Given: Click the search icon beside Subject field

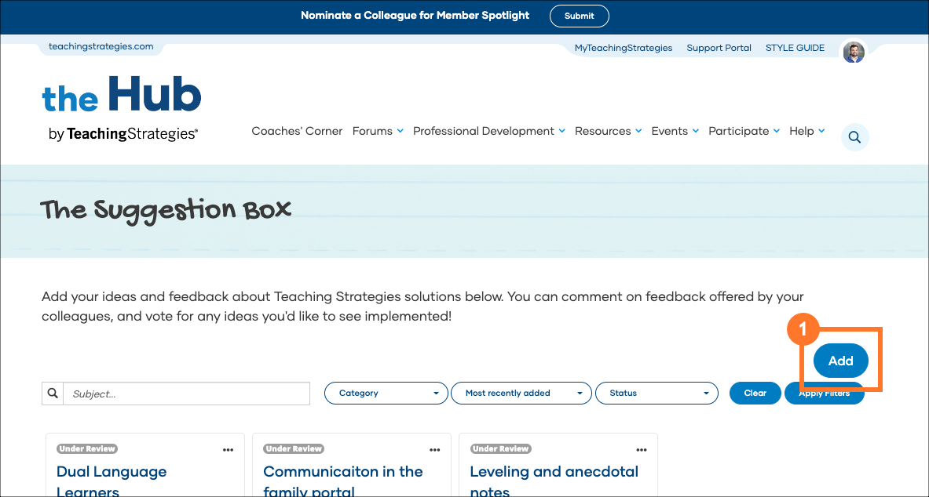Looking at the screenshot, I should pos(53,394).
